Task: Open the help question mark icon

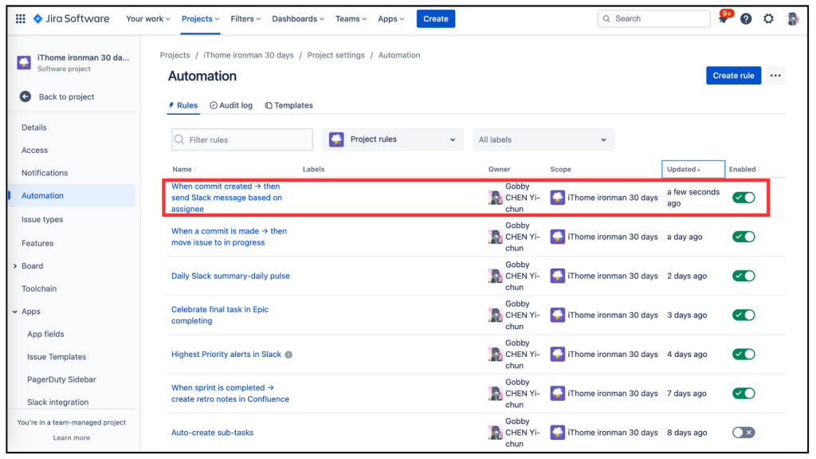Action: pos(746,19)
